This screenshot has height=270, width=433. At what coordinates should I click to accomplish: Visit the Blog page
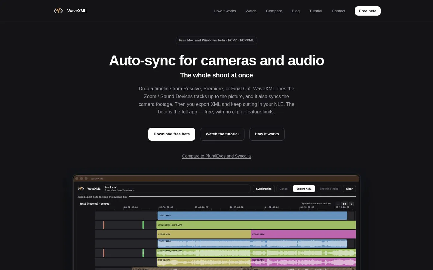pyautogui.click(x=296, y=11)
